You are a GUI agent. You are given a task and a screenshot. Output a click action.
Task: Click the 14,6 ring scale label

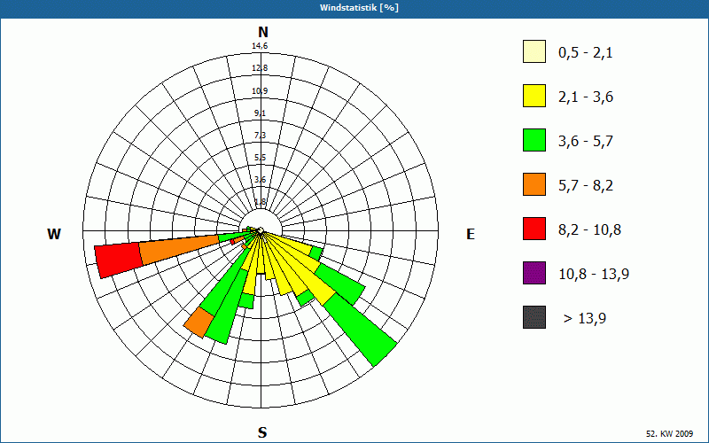260,46
